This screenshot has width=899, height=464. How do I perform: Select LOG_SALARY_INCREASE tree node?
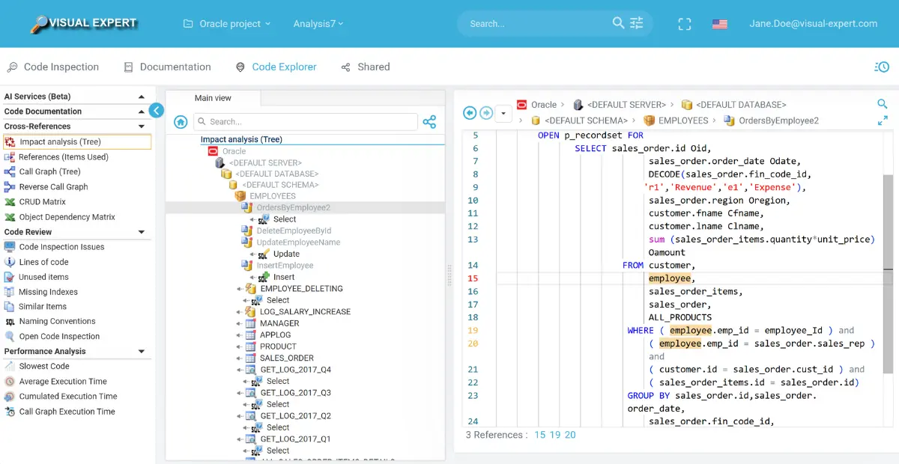click(305, 311)
